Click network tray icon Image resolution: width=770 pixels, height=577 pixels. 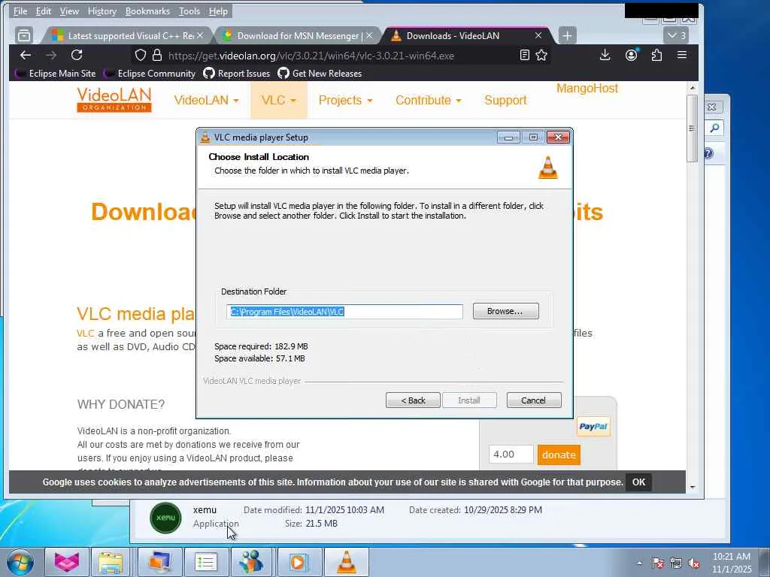[x=676, y=563]
